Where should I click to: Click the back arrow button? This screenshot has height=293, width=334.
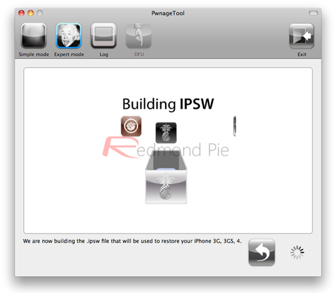262,252
